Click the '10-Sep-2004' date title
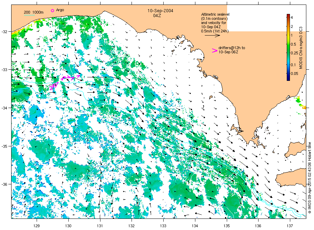The width and height of the screenshot is (314, 230). pos(160,11)
